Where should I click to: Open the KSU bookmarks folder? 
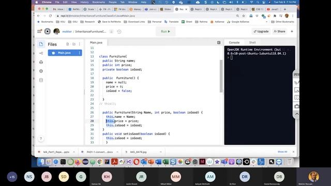[61, 22]
